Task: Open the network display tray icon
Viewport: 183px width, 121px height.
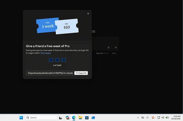Action: click(x=159, y=118)
